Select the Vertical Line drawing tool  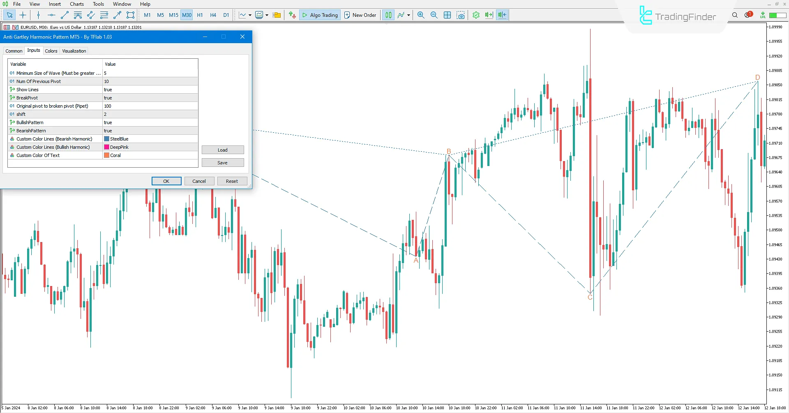tap(38, 15)
